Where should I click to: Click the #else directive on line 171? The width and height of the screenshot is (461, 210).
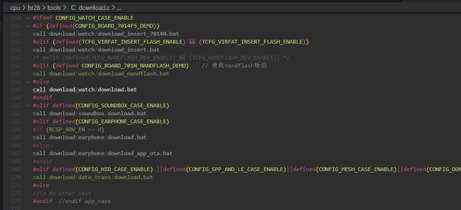tap(41, 185)
